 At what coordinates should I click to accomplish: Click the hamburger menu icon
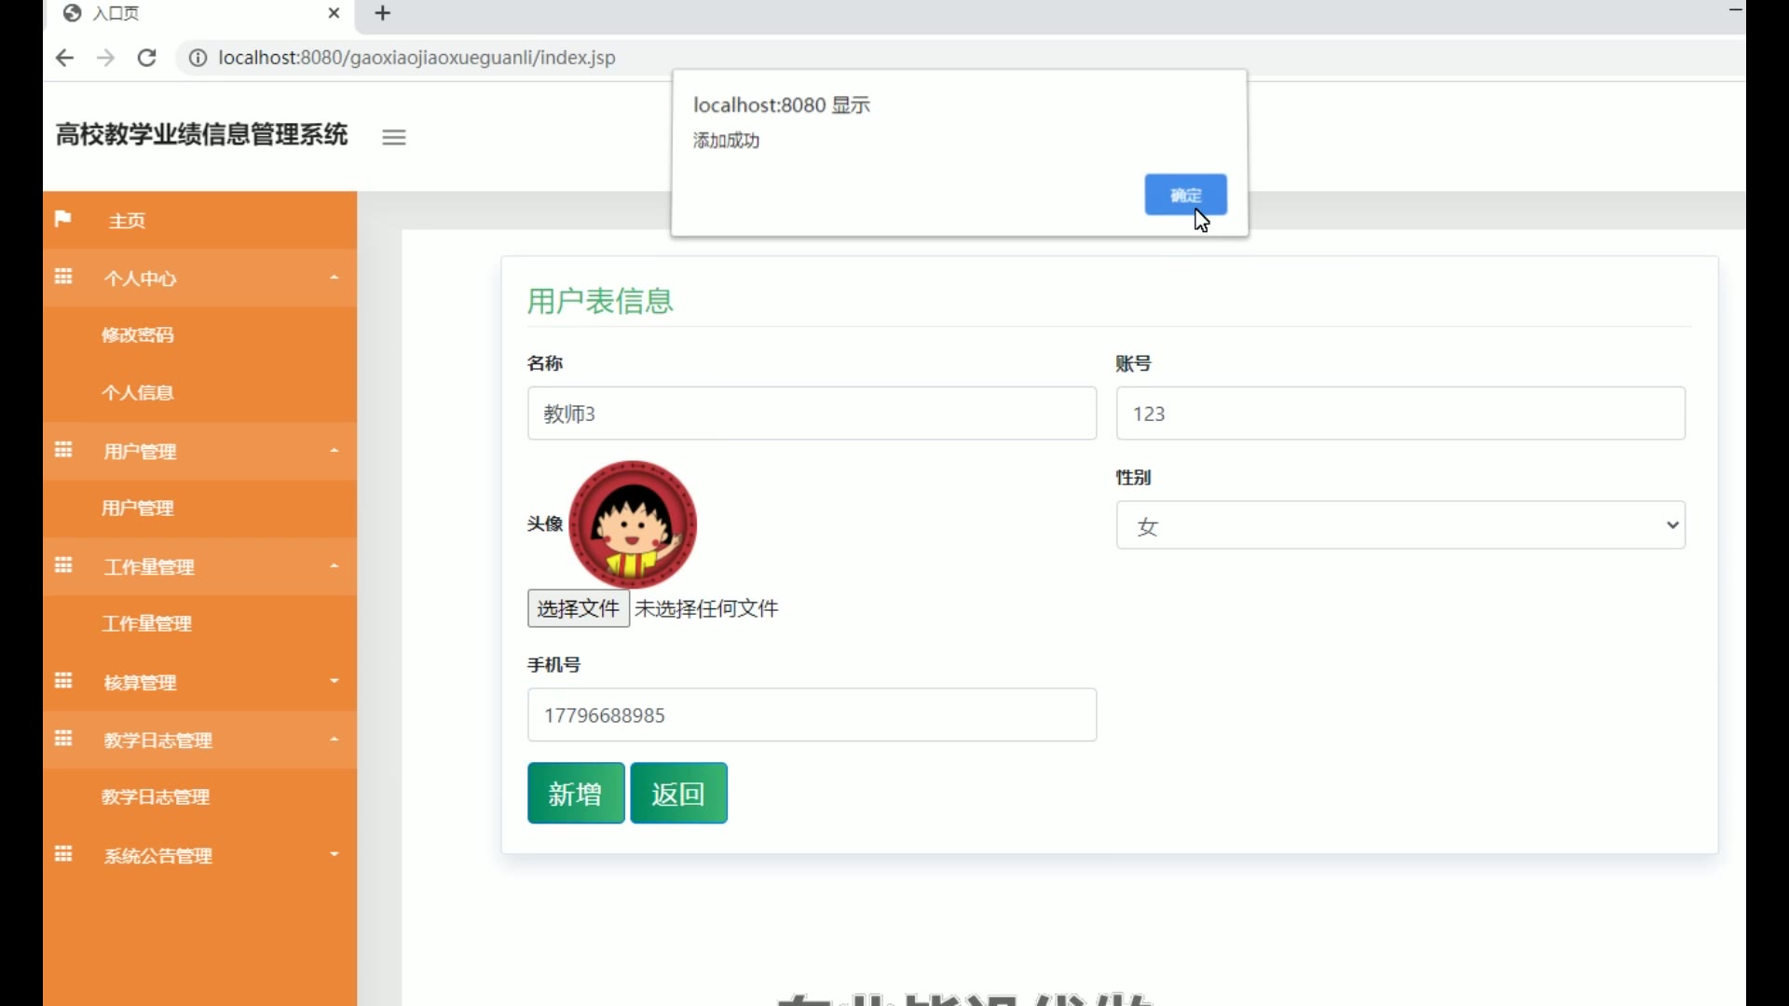tap(393, 137)
